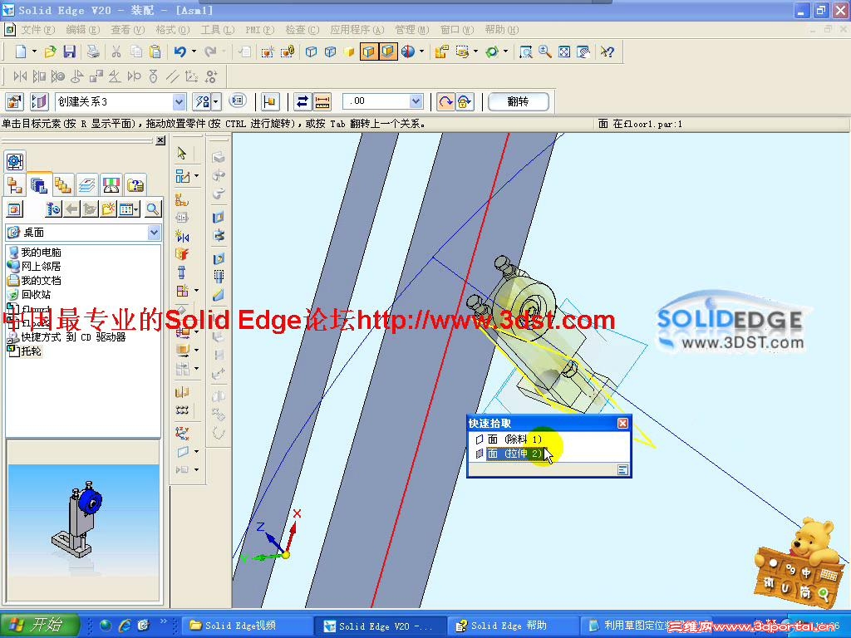Choose the Select Tool arrow in the vertical toolbar
Viewport: 851px width, 638px height.
[182, 154]
